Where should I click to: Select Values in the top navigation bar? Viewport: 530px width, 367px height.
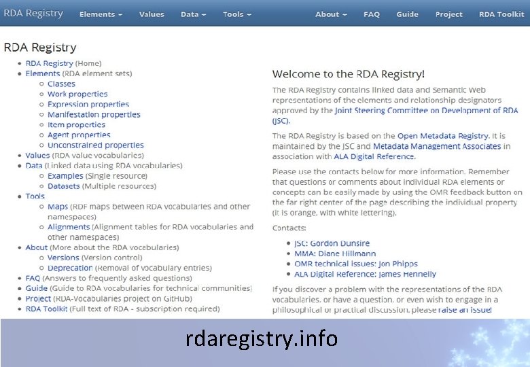[152, 14]
